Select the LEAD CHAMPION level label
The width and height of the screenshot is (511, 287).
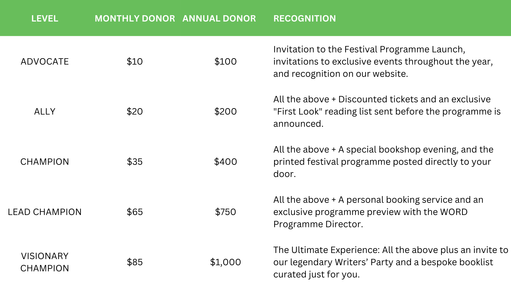tap(45, 212)
